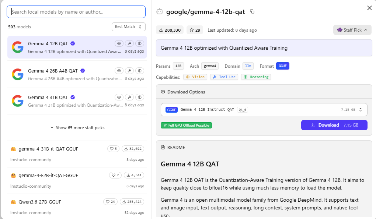Click the vision eye icon on Gemma 4 31B QAT

(x=119, y=97)
